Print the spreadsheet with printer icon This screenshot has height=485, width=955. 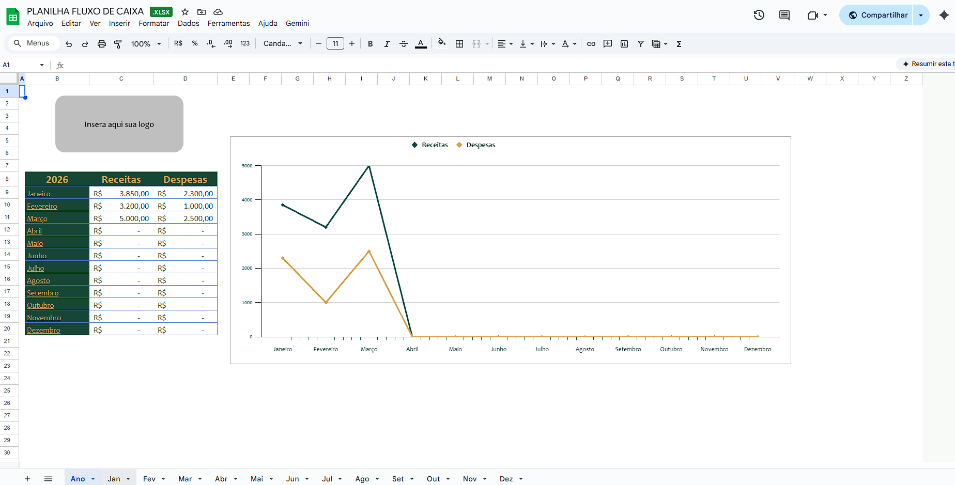[x=102, y=44]
